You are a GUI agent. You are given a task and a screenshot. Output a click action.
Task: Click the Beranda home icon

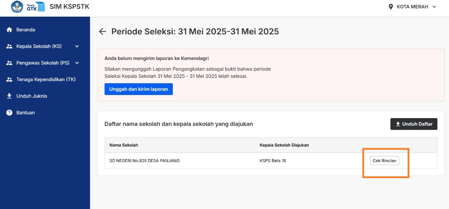coord(9,30)
